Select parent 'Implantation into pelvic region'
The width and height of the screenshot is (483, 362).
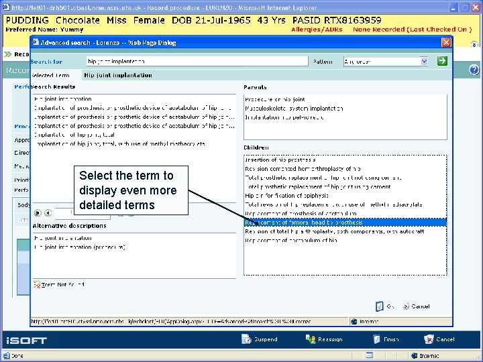(284, 117)
